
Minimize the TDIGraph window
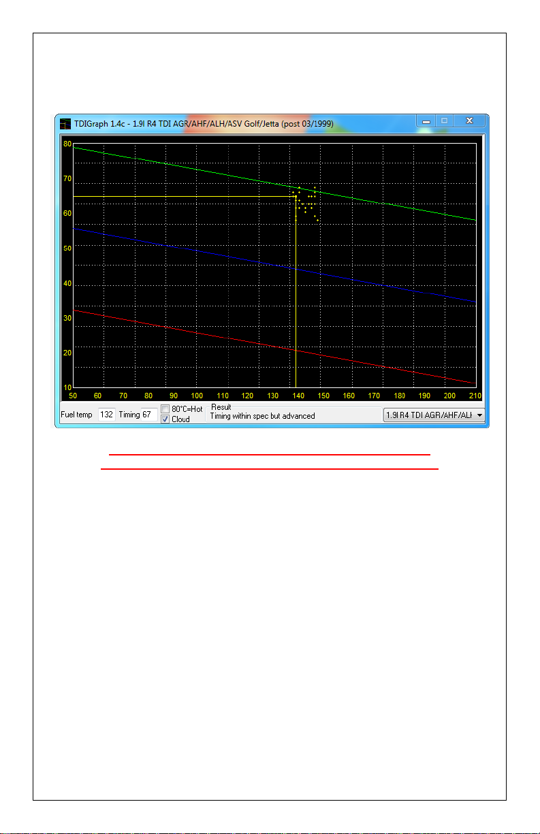426,121
